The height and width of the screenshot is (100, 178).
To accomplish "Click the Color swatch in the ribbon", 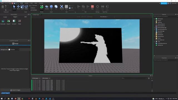I will [x=66, y=7].
